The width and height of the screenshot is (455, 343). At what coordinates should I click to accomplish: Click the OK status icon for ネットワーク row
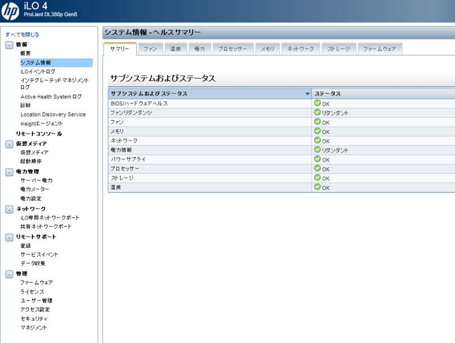(x=317, y=140)
